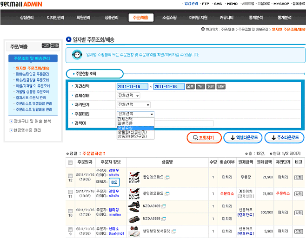Click the 현금영수증 관리 arrow icon
The height and width of the screenshot is (238, 306).
pyautogui.click(x=10, y=130)
